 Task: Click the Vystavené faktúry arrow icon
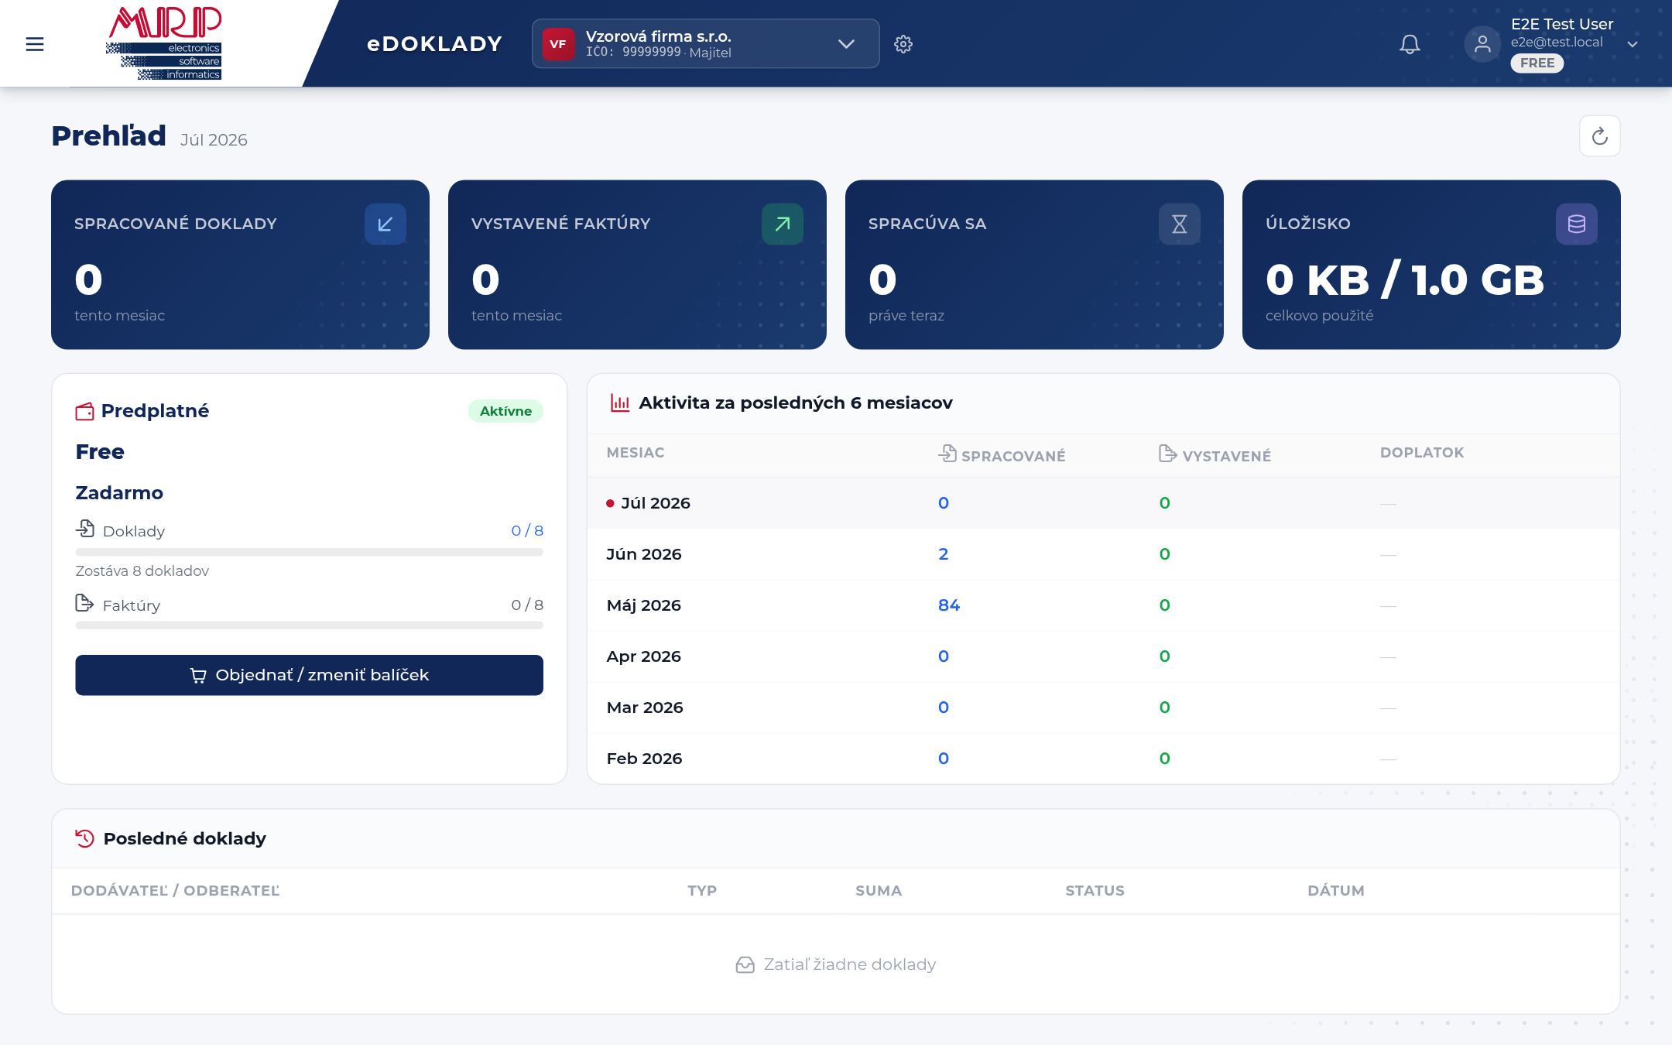783,224
